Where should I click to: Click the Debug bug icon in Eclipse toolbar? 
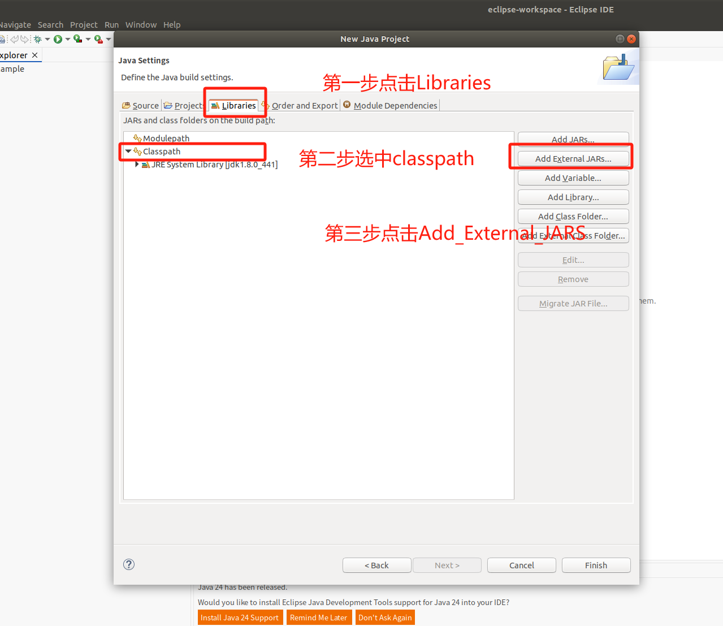[38, 39]
